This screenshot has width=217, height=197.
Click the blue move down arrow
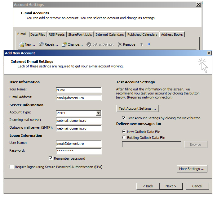pos(149,44)
